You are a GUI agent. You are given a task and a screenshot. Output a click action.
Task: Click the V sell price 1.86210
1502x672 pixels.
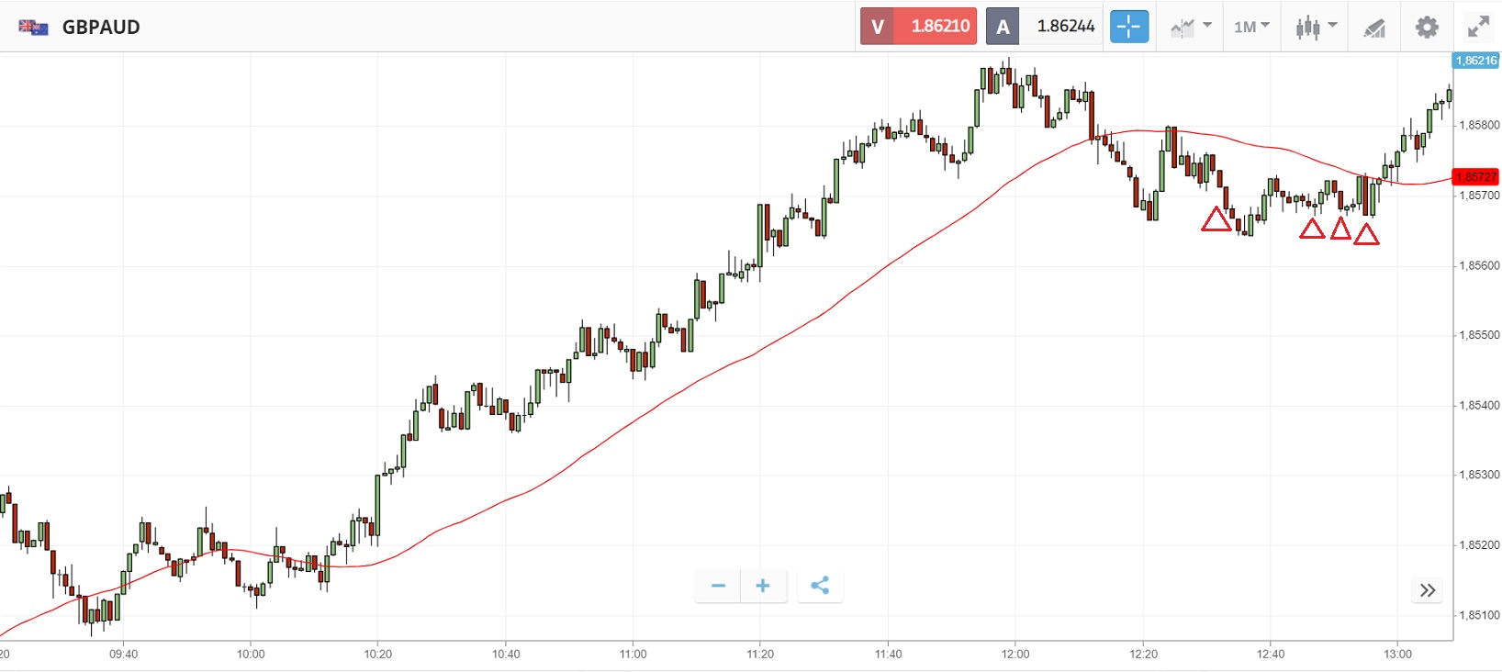click(x=917, y=27)
